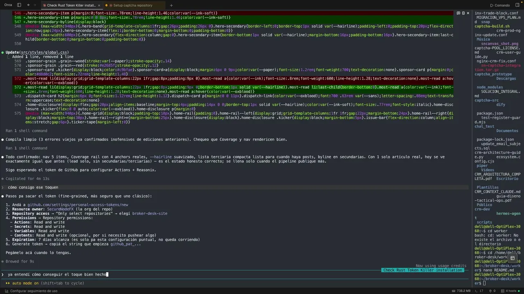This screenshot has width=524, height=294.
Task: Click Escritorio folder in listing
Action: (x=507, y=178)
